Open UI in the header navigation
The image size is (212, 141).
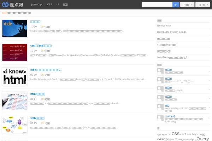tap(58, 5)
